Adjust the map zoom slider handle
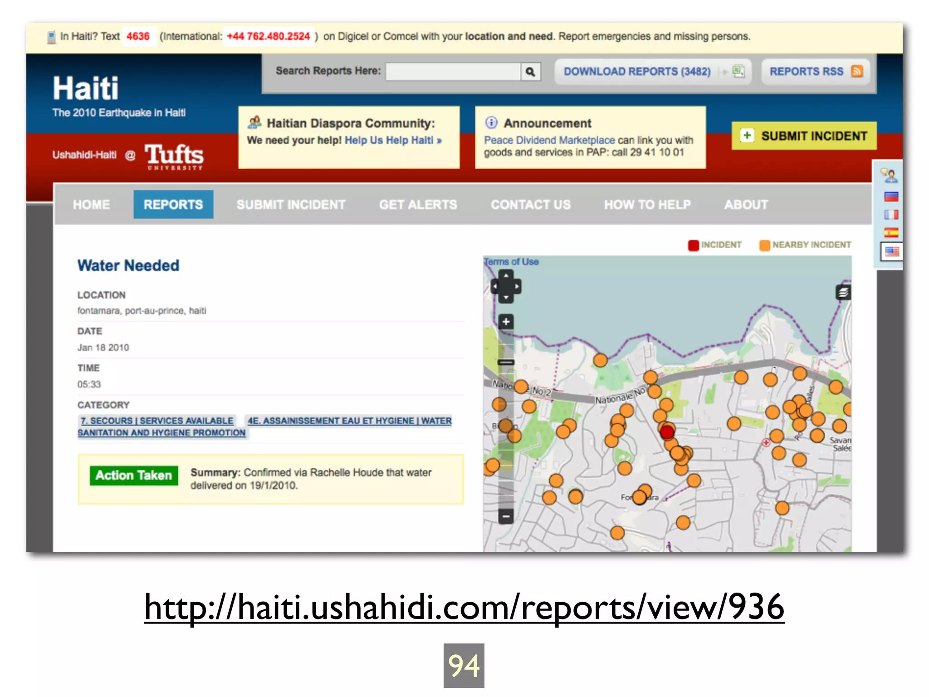Image resolution: width=929 pixels, height=697 pixels. pyautogui.click(x=506, y=362)
